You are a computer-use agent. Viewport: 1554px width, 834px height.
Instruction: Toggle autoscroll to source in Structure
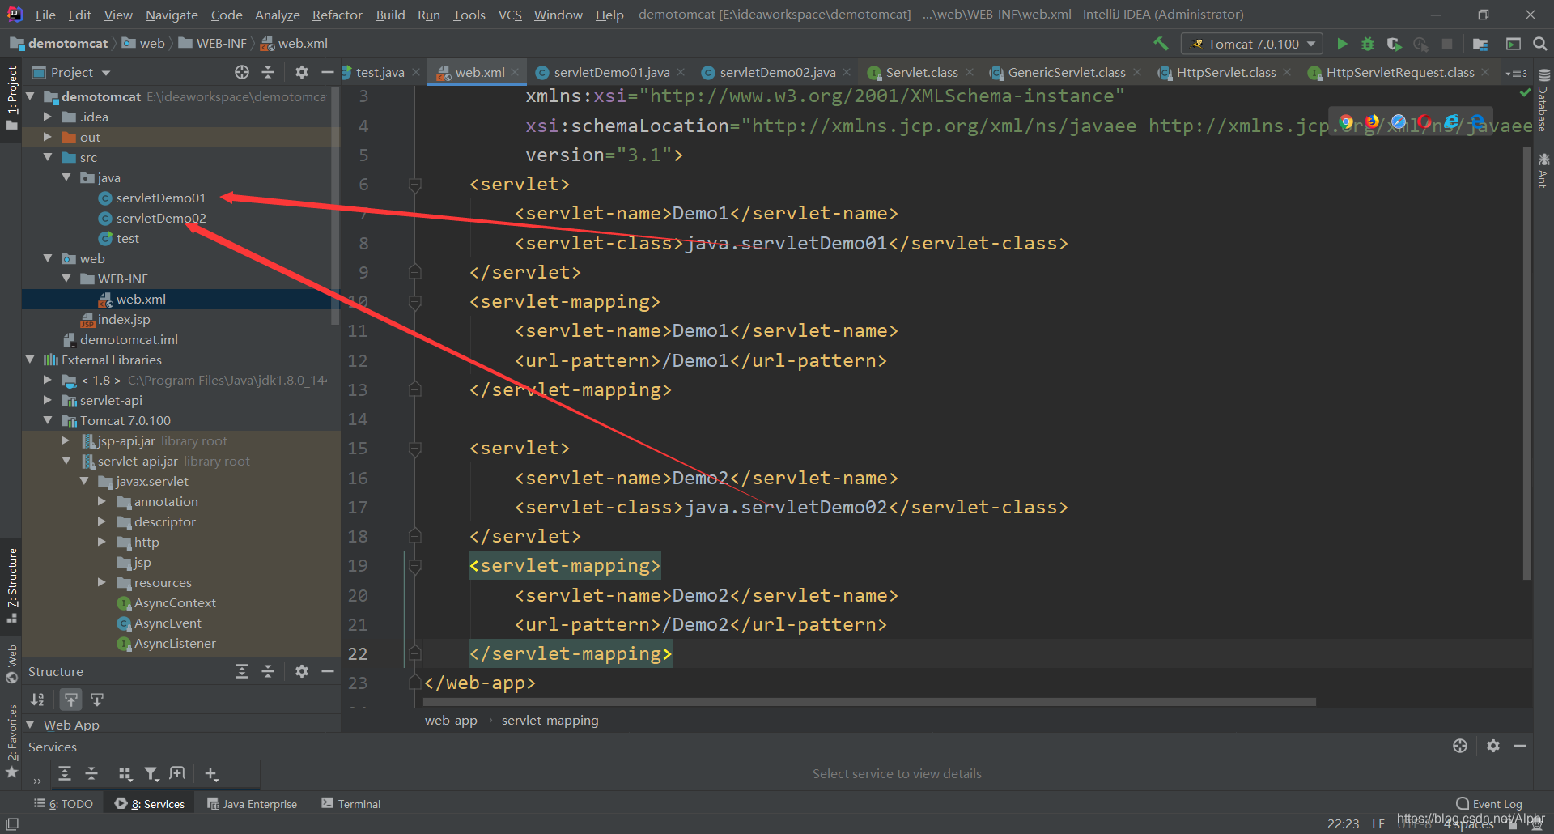(x=71, y=700)
